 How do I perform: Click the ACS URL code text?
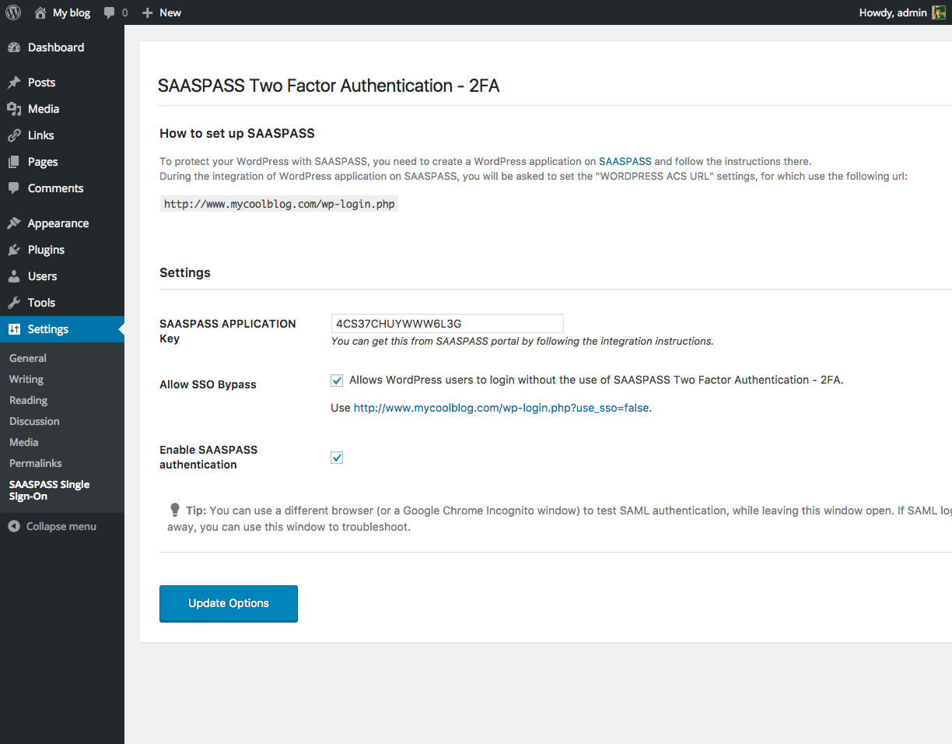(x=279, y=205)
